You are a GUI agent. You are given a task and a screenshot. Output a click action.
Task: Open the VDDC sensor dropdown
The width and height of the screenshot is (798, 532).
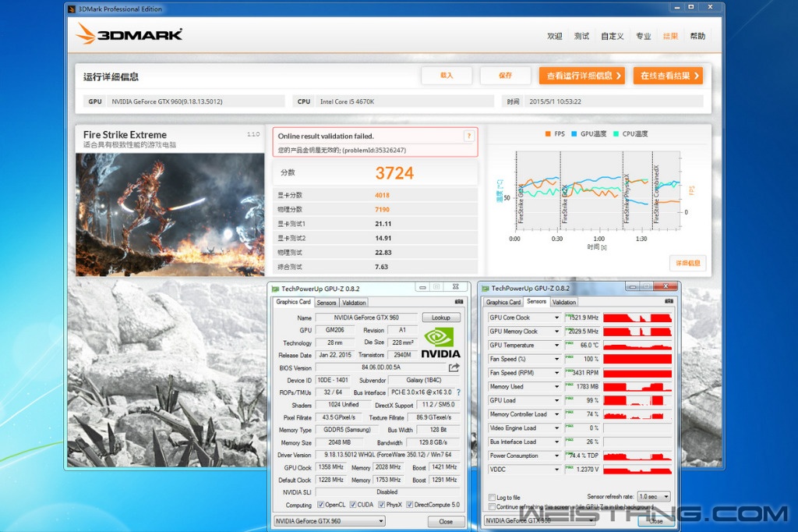(556, 470)
